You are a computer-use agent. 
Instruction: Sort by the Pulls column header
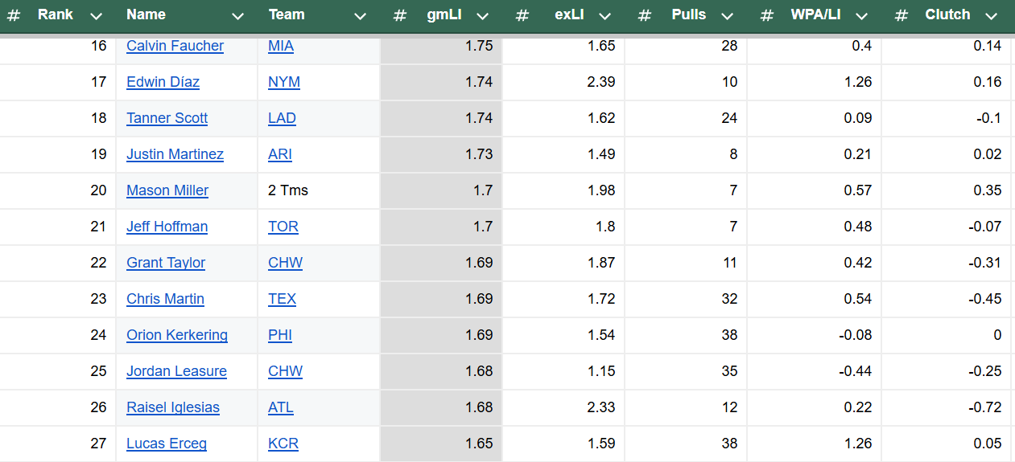coord(688,14)
